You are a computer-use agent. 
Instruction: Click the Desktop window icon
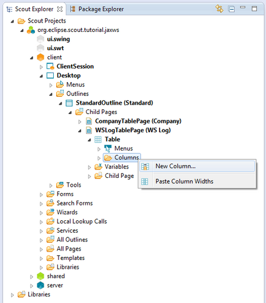pos(50,76)
